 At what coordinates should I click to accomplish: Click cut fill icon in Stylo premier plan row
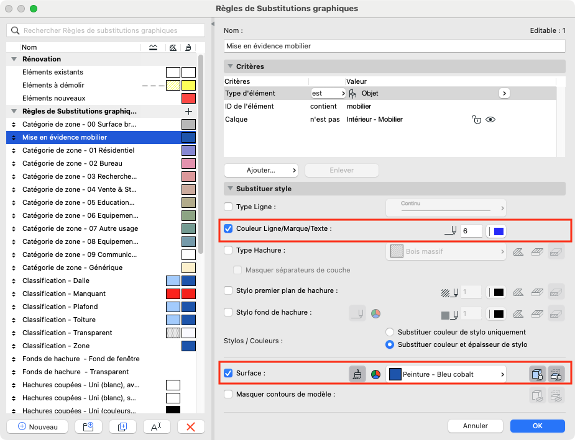[518, 292]
